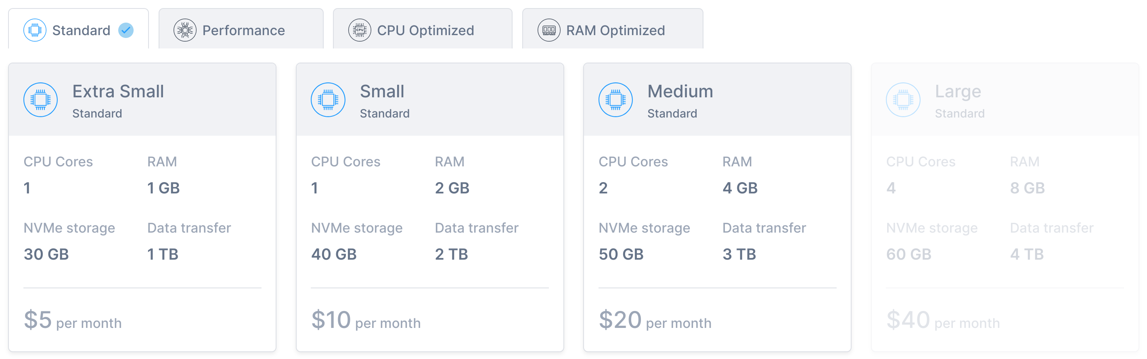
Task: Click the Standard tab chip icon
Action: (35, 30)
